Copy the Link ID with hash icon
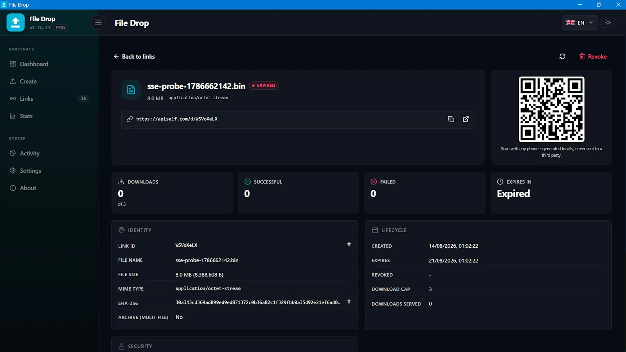The image size is (626, 352). pos(349,245)
